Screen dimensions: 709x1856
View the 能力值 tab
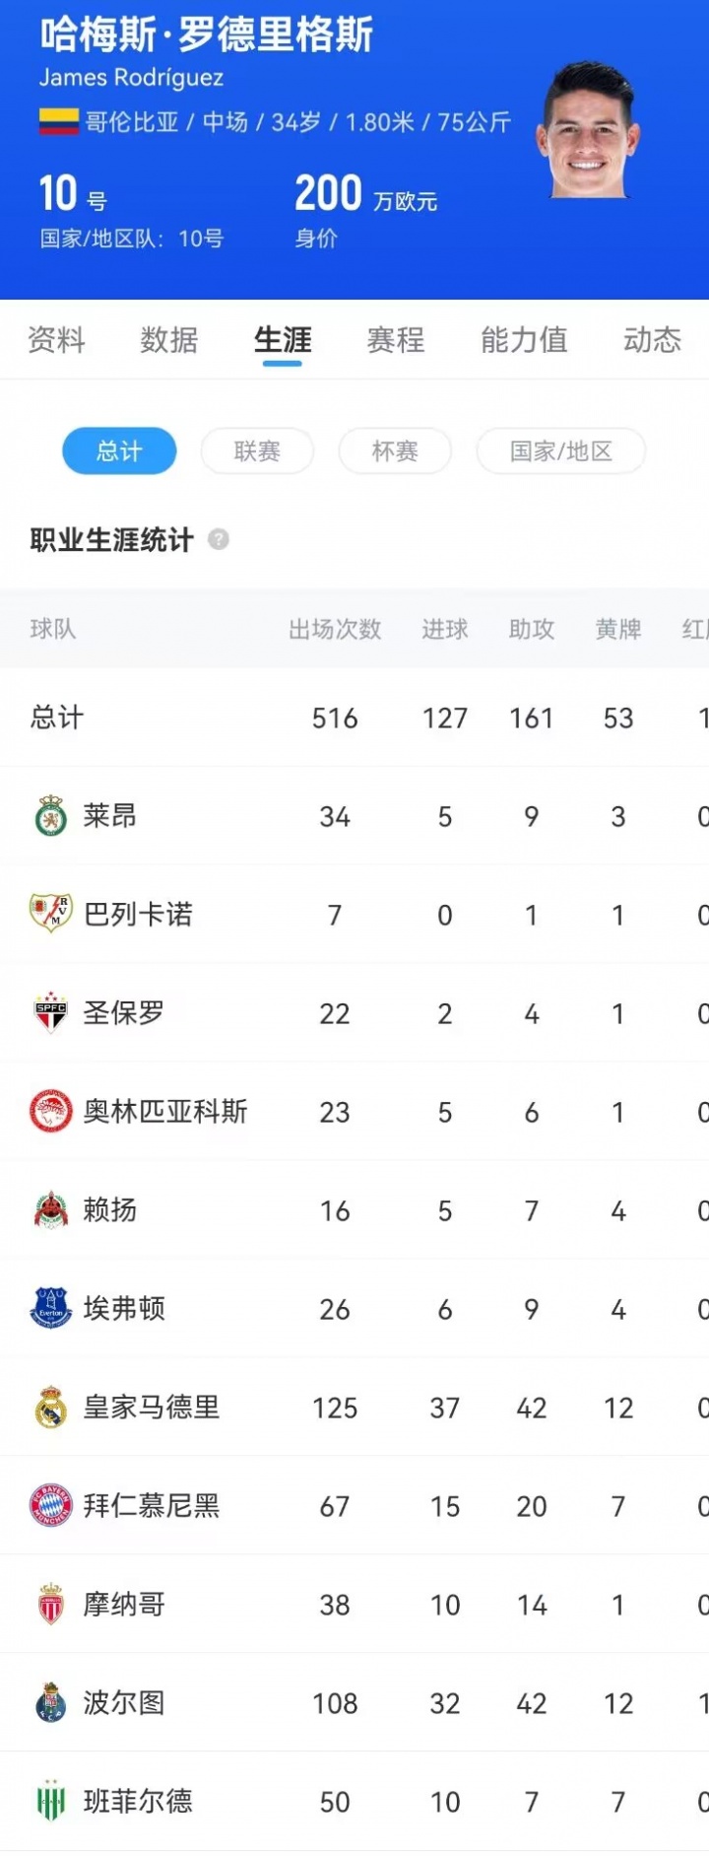click(x=523, y=340)
